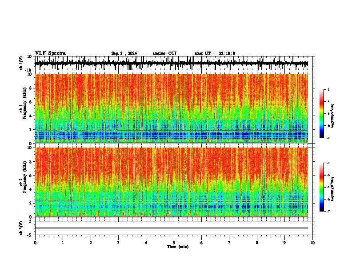Click time axis tick label '1'
This screenshot has width=352, height=272.
point(63,243)
